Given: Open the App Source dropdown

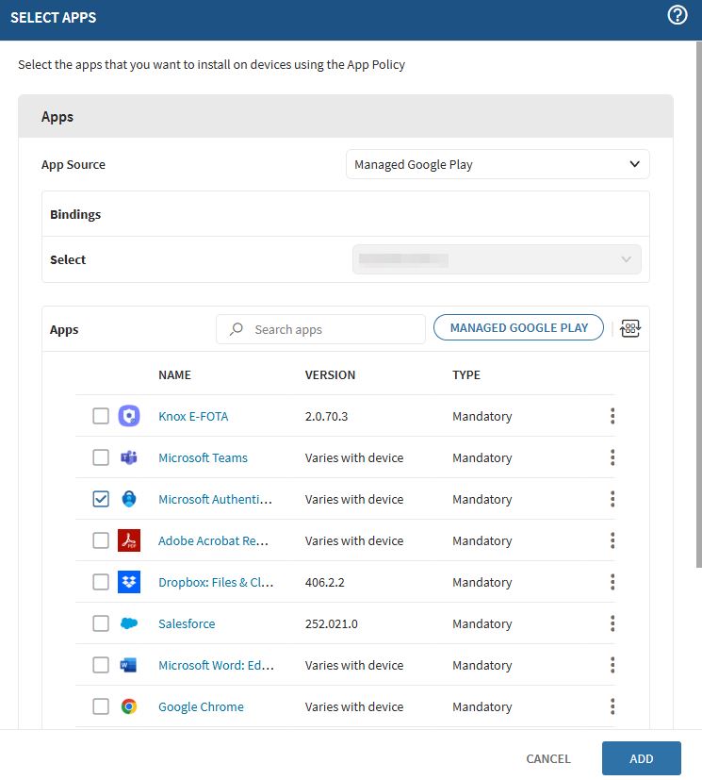Looking at the screenshot, I should (498, 164).
